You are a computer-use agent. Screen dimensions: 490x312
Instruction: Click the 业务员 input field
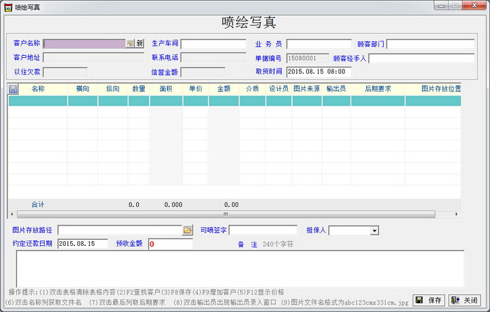[319, 44]
